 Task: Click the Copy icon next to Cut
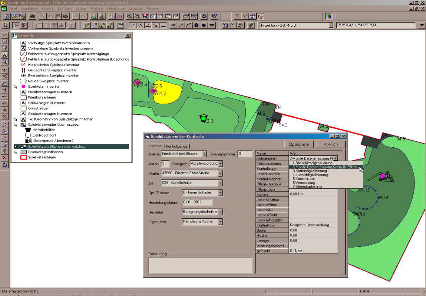(50, 16)
